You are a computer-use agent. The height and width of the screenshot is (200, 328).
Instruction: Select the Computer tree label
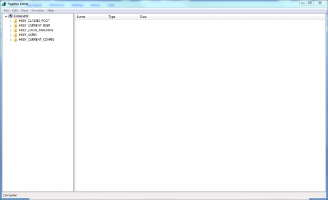coord(21,16)
